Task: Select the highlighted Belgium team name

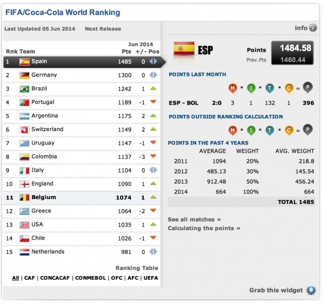Action: coord(44,197)
